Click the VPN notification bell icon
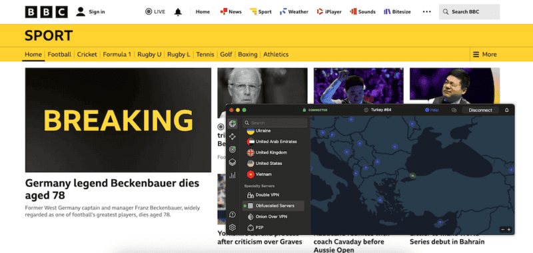The image size is (533, 253). point(507,110)
